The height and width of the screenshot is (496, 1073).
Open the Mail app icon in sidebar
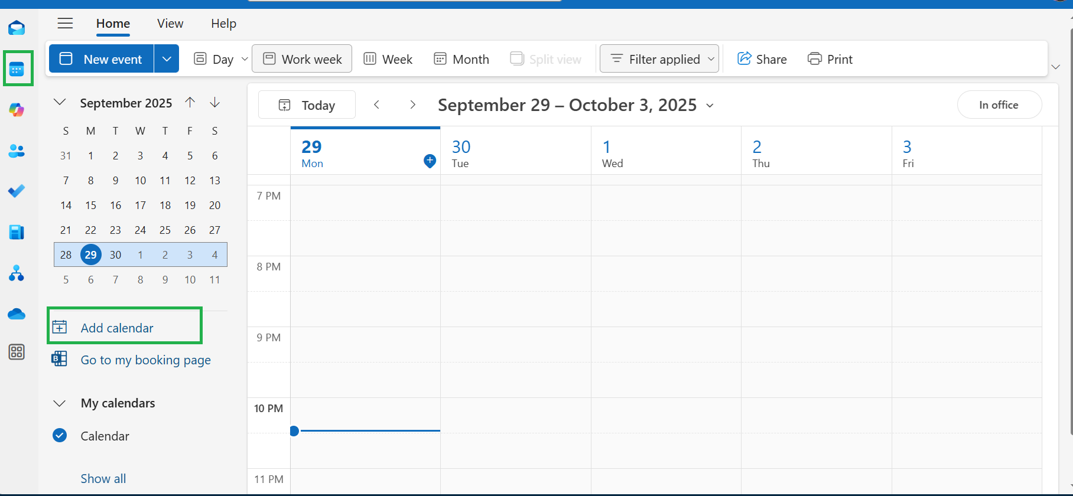pos(17,28)
